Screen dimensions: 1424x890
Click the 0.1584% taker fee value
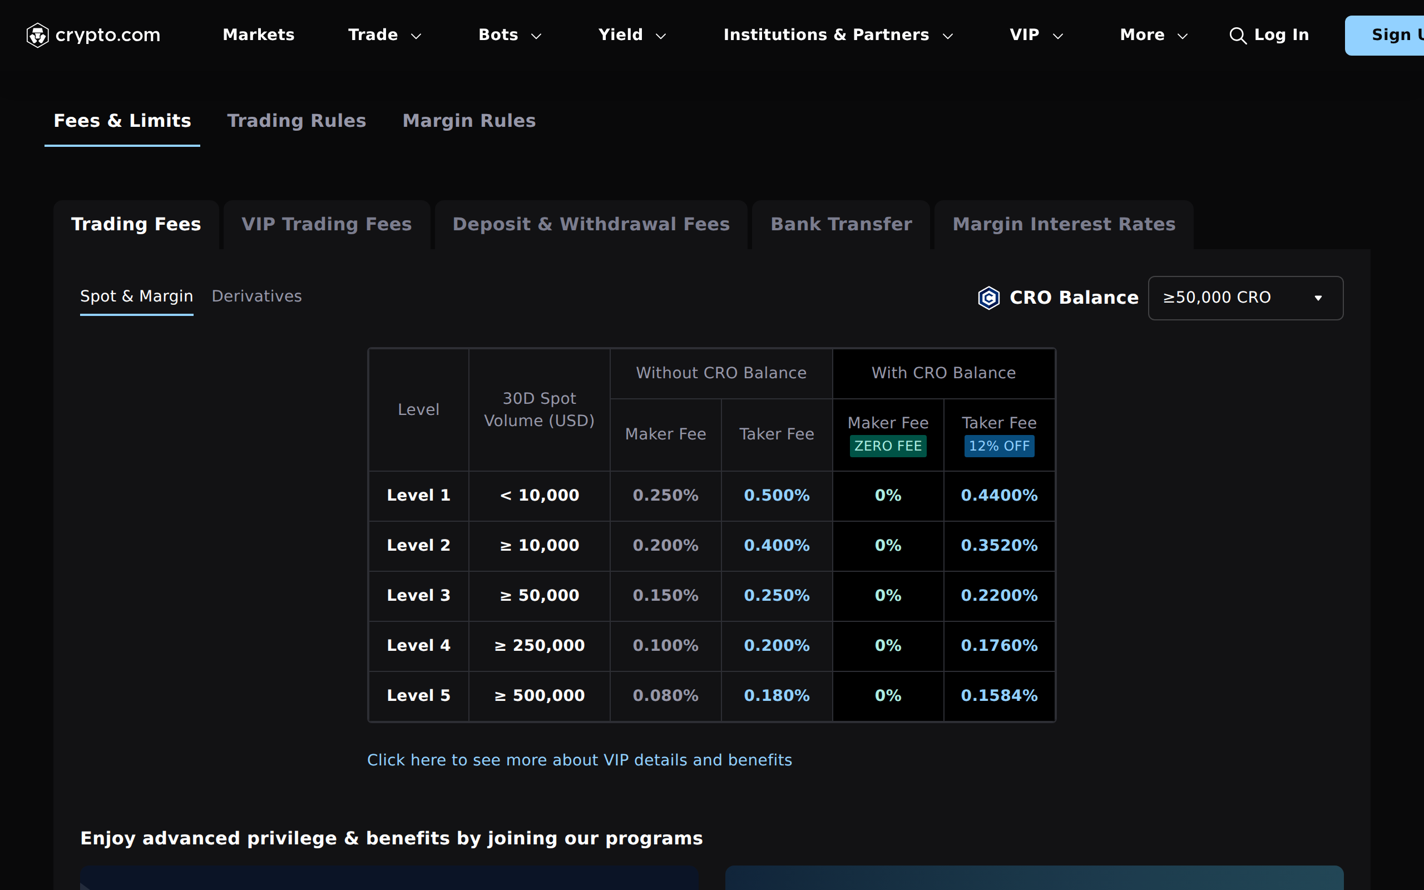pos(999,696)
